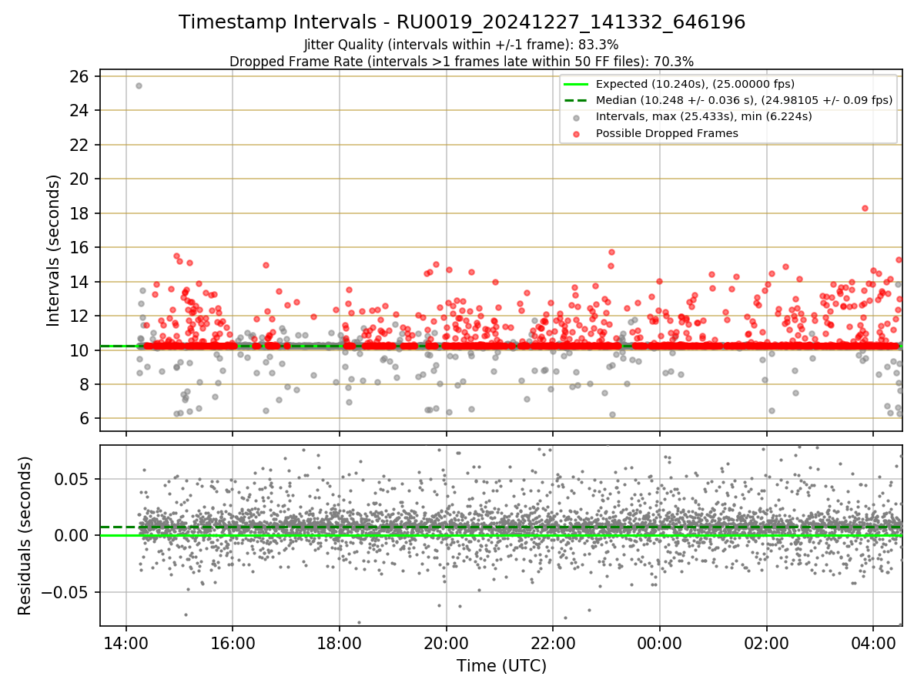Click the Possible Dropped Frames legend entry
Viewport: 924px width, 693px height.
click(667, 133)
